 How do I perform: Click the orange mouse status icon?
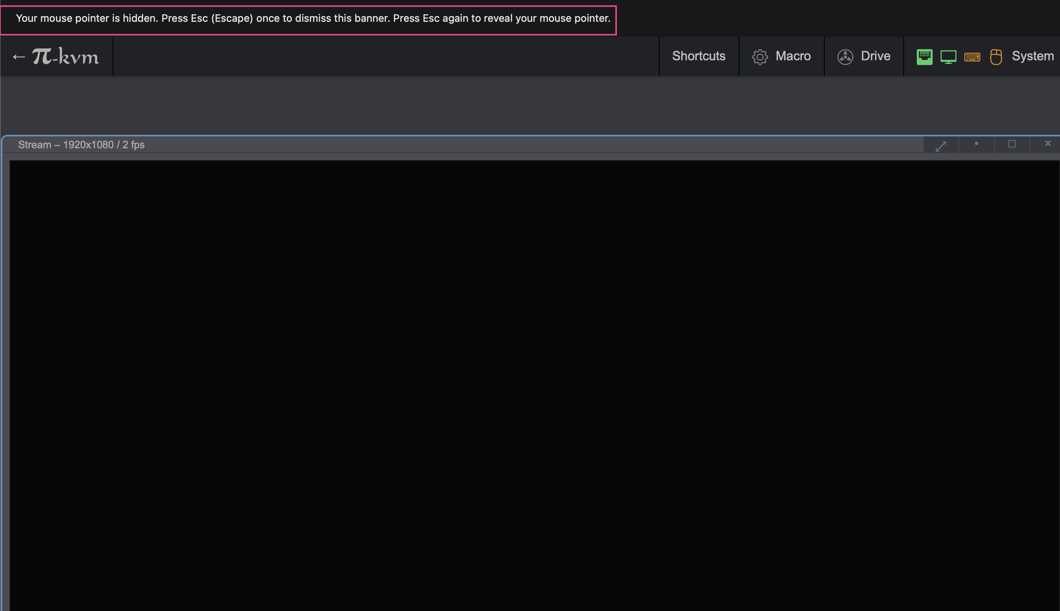pos(996,57)
